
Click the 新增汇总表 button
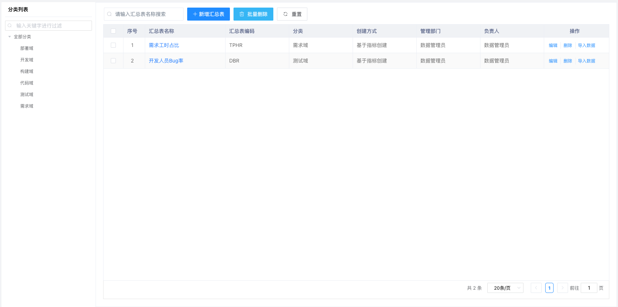[208, 14]
